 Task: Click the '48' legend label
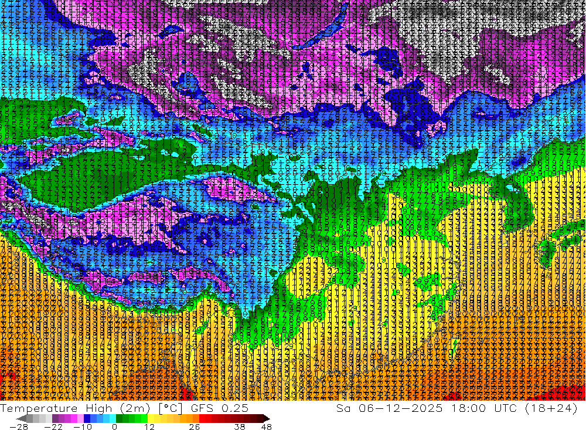[x=267, y=427]
